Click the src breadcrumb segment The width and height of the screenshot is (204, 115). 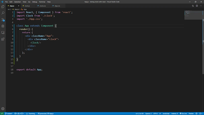point(9,9)
